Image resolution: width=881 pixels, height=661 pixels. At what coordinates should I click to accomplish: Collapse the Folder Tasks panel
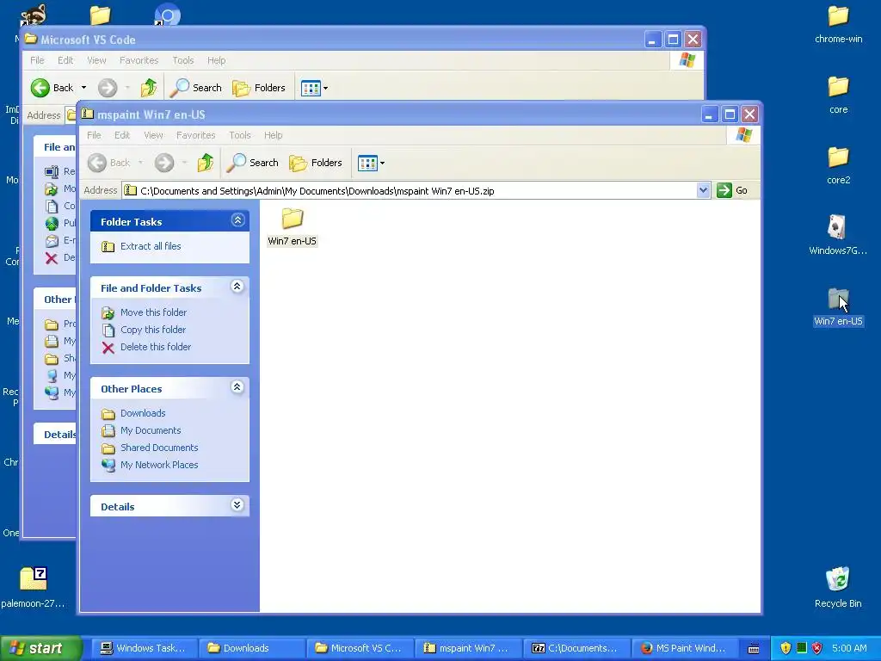[x=237, y=220]
